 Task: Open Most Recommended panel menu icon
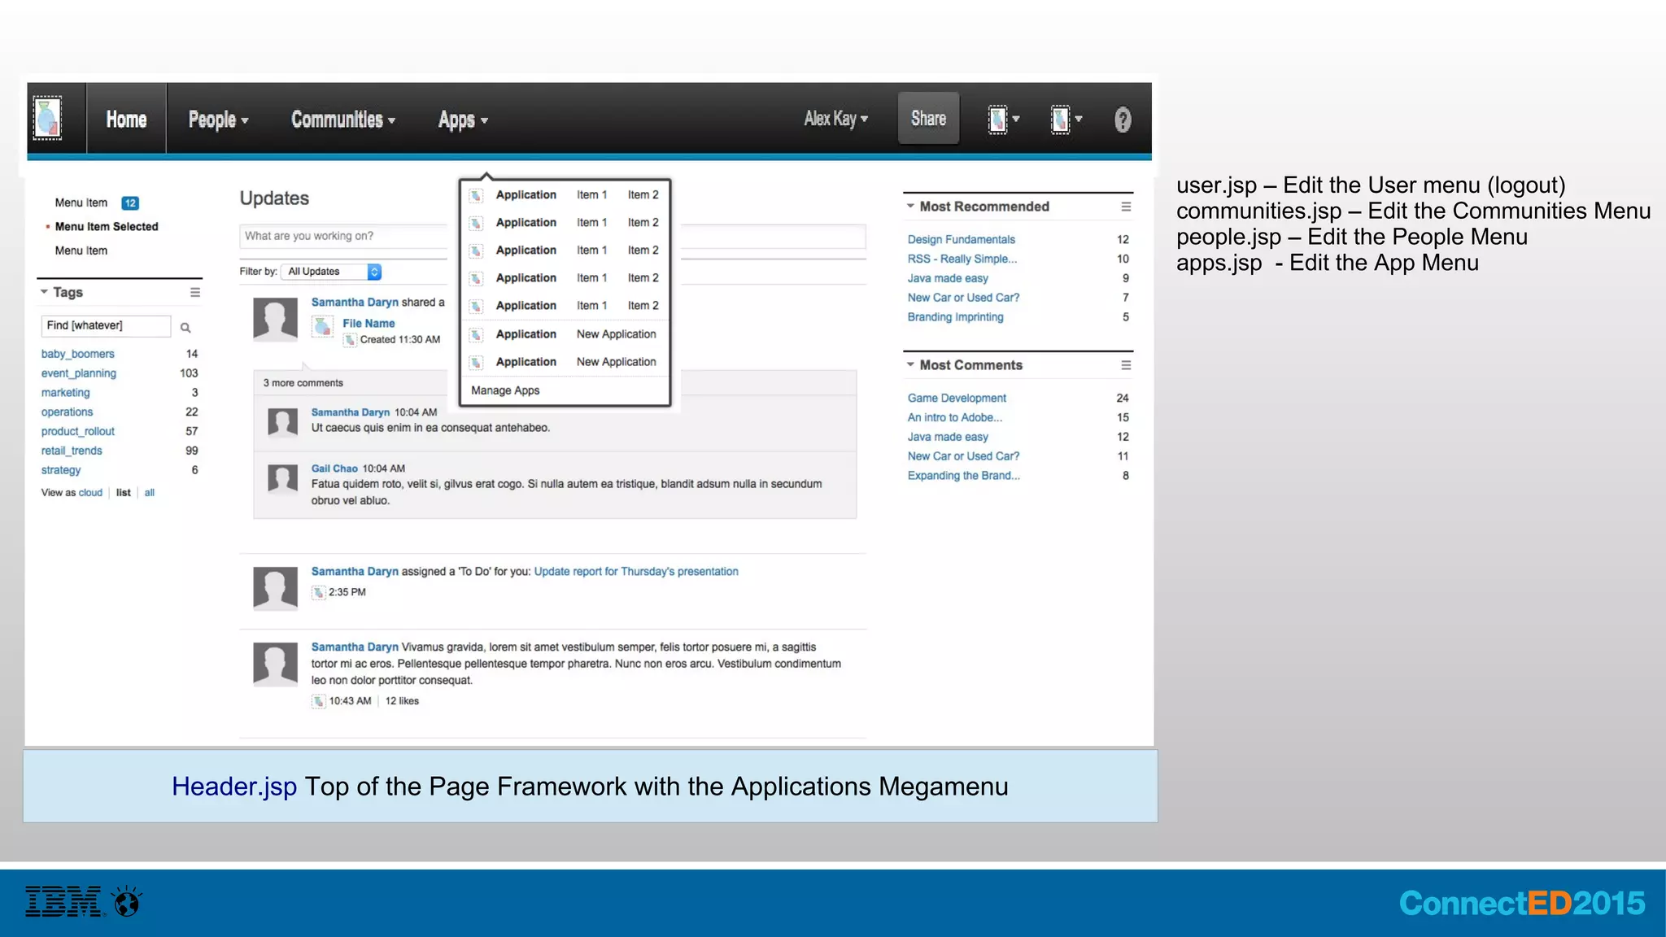point(1126,207)
